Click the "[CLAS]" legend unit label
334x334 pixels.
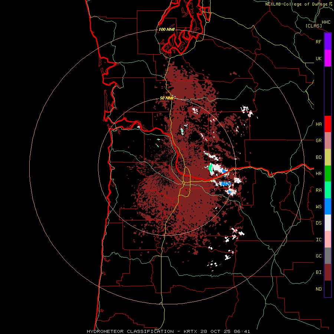[314, 26]
